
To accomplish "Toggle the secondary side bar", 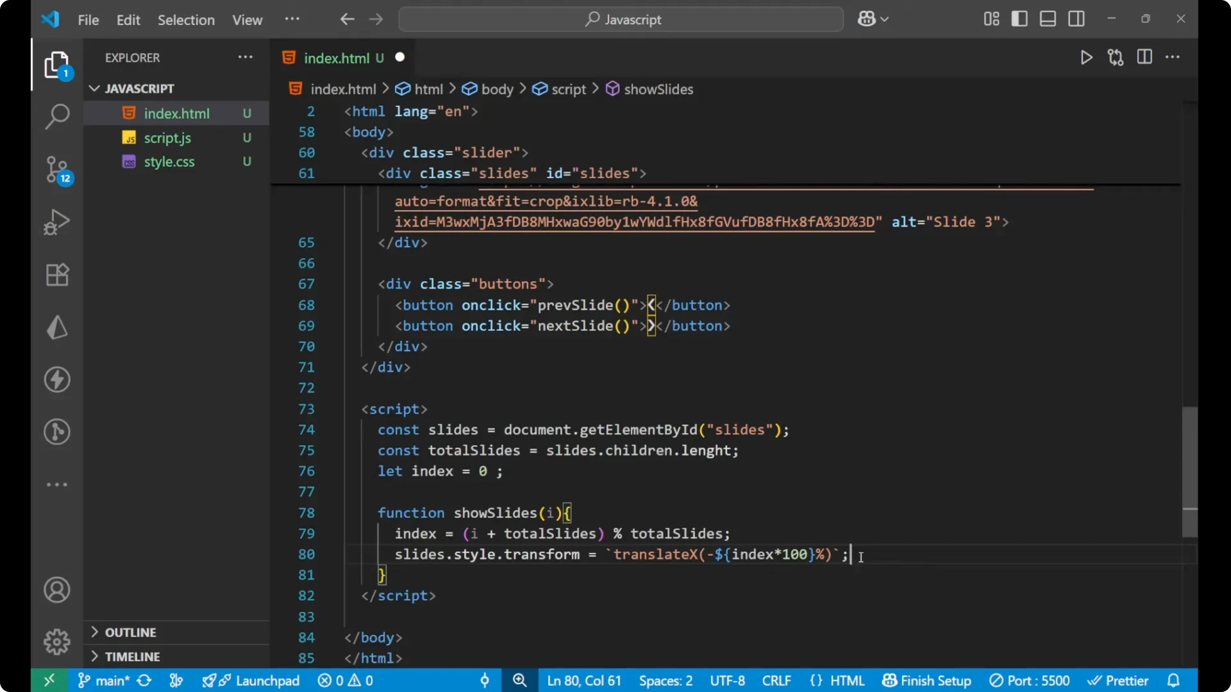I will 1076,19.
